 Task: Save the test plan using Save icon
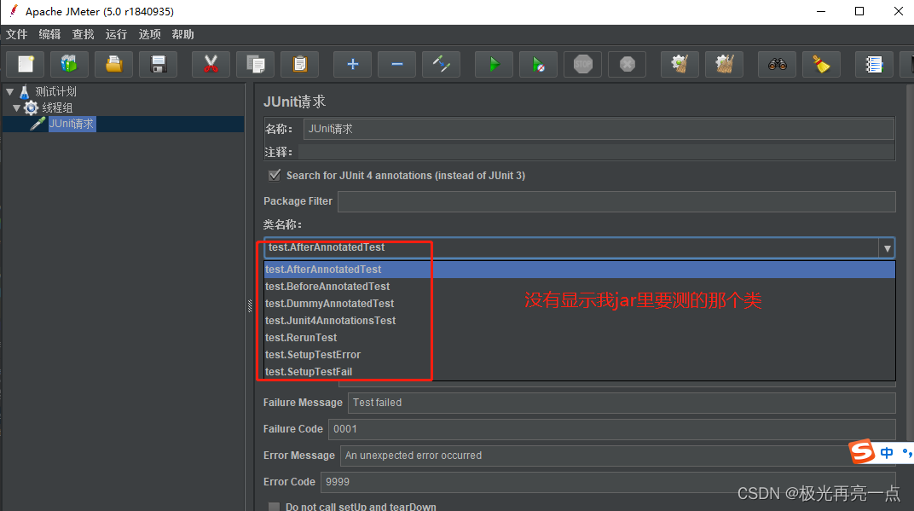tap(158, 64)
